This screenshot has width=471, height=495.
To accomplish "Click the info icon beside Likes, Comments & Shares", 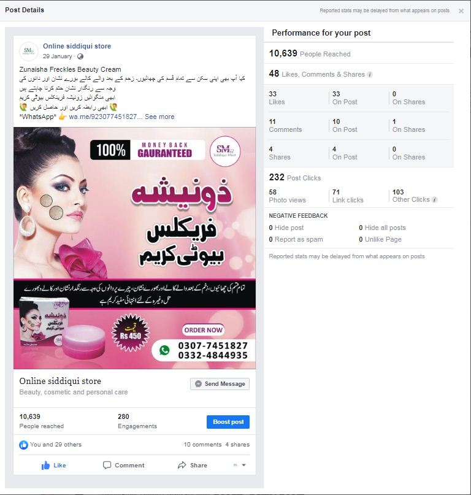I will (x=370, y=74).
